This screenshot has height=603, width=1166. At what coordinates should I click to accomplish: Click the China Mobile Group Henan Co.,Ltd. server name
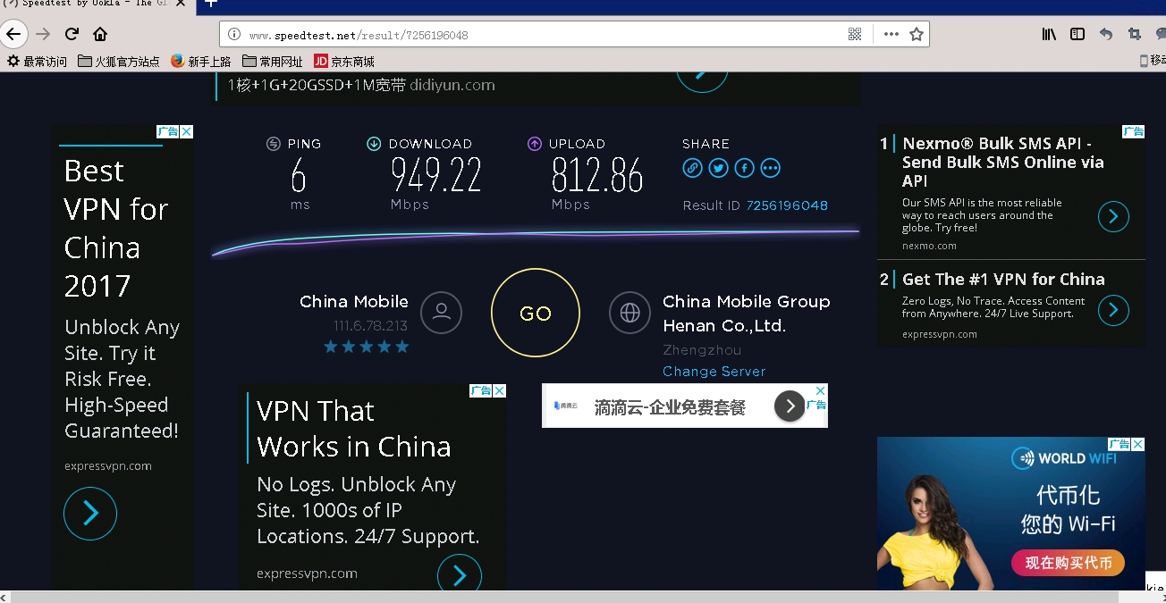click(x=747, y=314)
